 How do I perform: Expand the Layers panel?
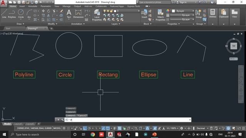point(116,24)
